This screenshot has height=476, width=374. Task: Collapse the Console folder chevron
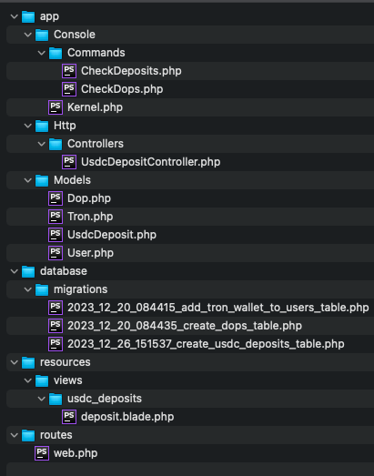[28, 35]
